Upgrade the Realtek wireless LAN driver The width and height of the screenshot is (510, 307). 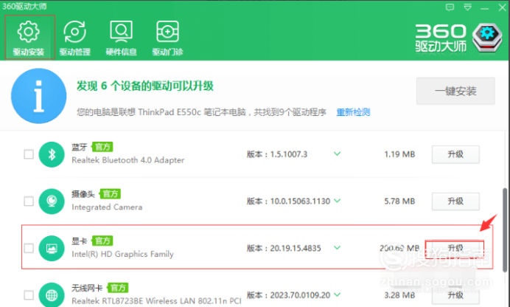point(455,295)
